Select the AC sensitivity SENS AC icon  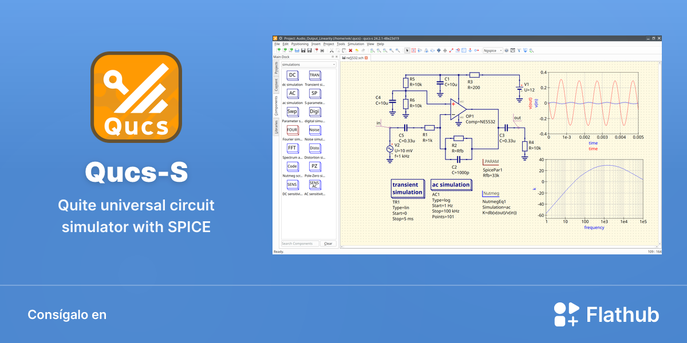pos(314,185)
